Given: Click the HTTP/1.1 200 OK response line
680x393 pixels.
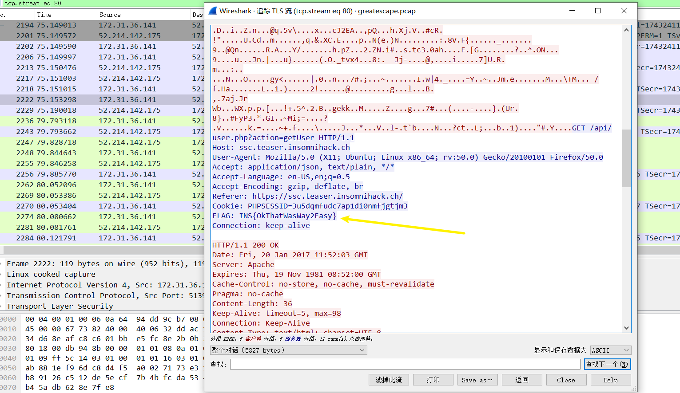Looking at the screenshot, I should click(x=246, y=245).
